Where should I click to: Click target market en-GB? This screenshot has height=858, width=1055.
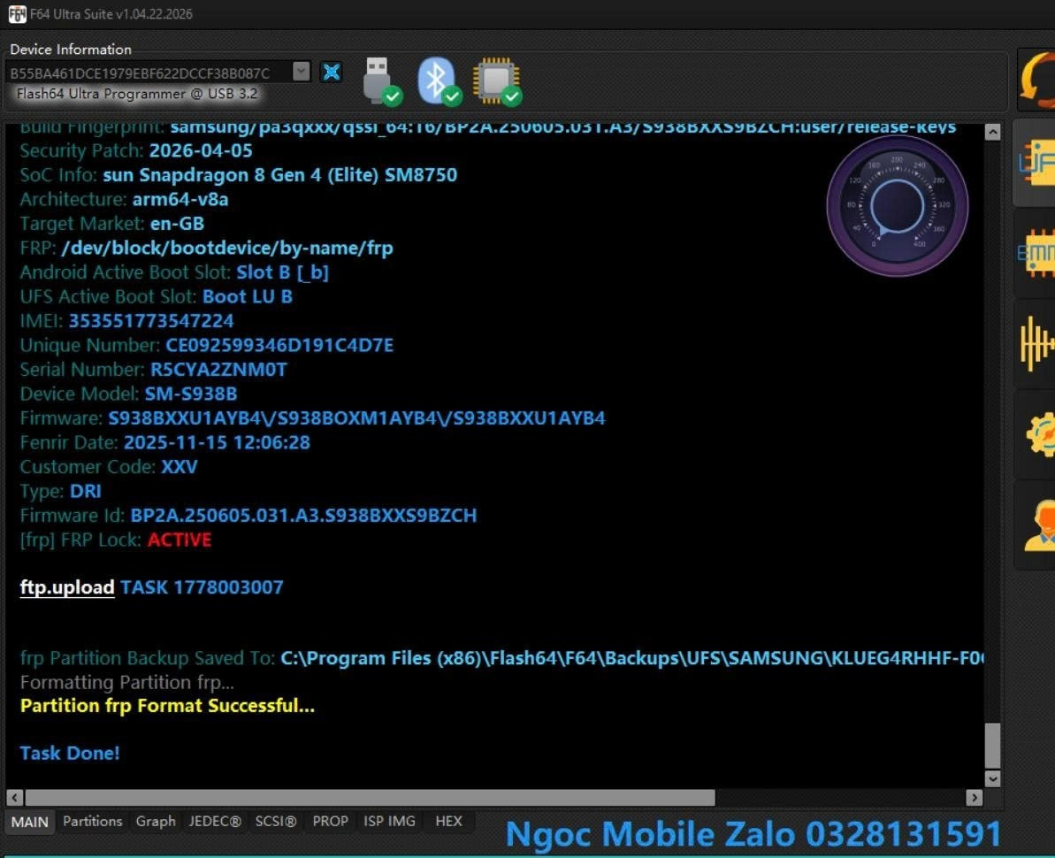[177, 224]
